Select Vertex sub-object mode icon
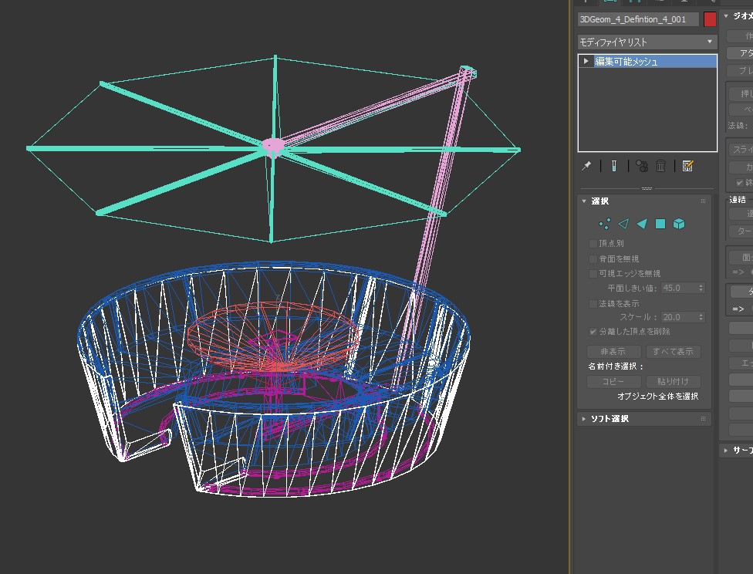This screenshot has height=574, width=753. coord(605,224)
